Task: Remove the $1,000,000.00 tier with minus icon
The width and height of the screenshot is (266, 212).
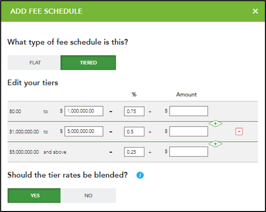Action: [x=239, y=132]
